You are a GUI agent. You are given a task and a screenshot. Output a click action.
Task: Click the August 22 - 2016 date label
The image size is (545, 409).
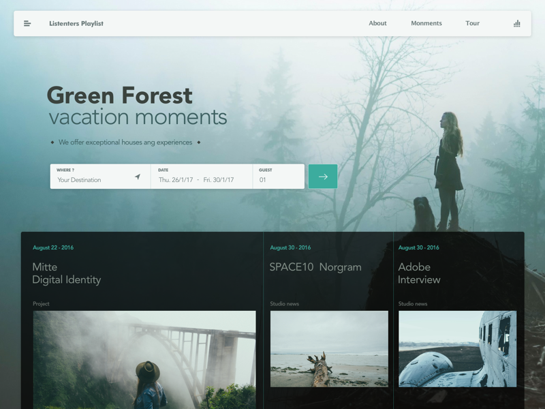click(52, 247)
